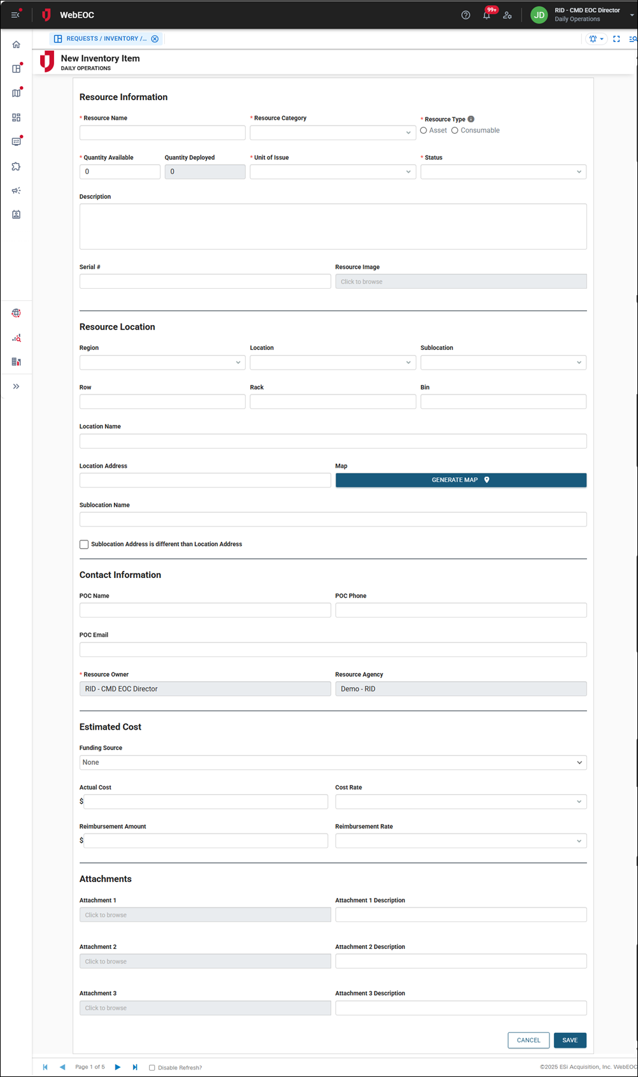The height and width of the screenshot is (1077, 638).
Task: Click the home icon in sidebar
Action: (x=17, y=45)
